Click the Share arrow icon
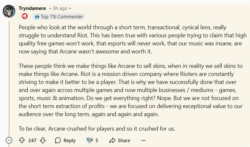 point(112,141)
